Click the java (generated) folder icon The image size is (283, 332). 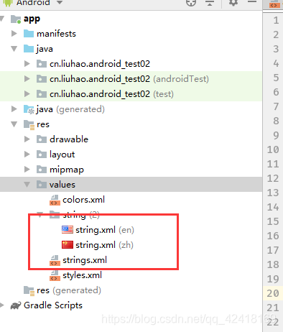point(29,109)
